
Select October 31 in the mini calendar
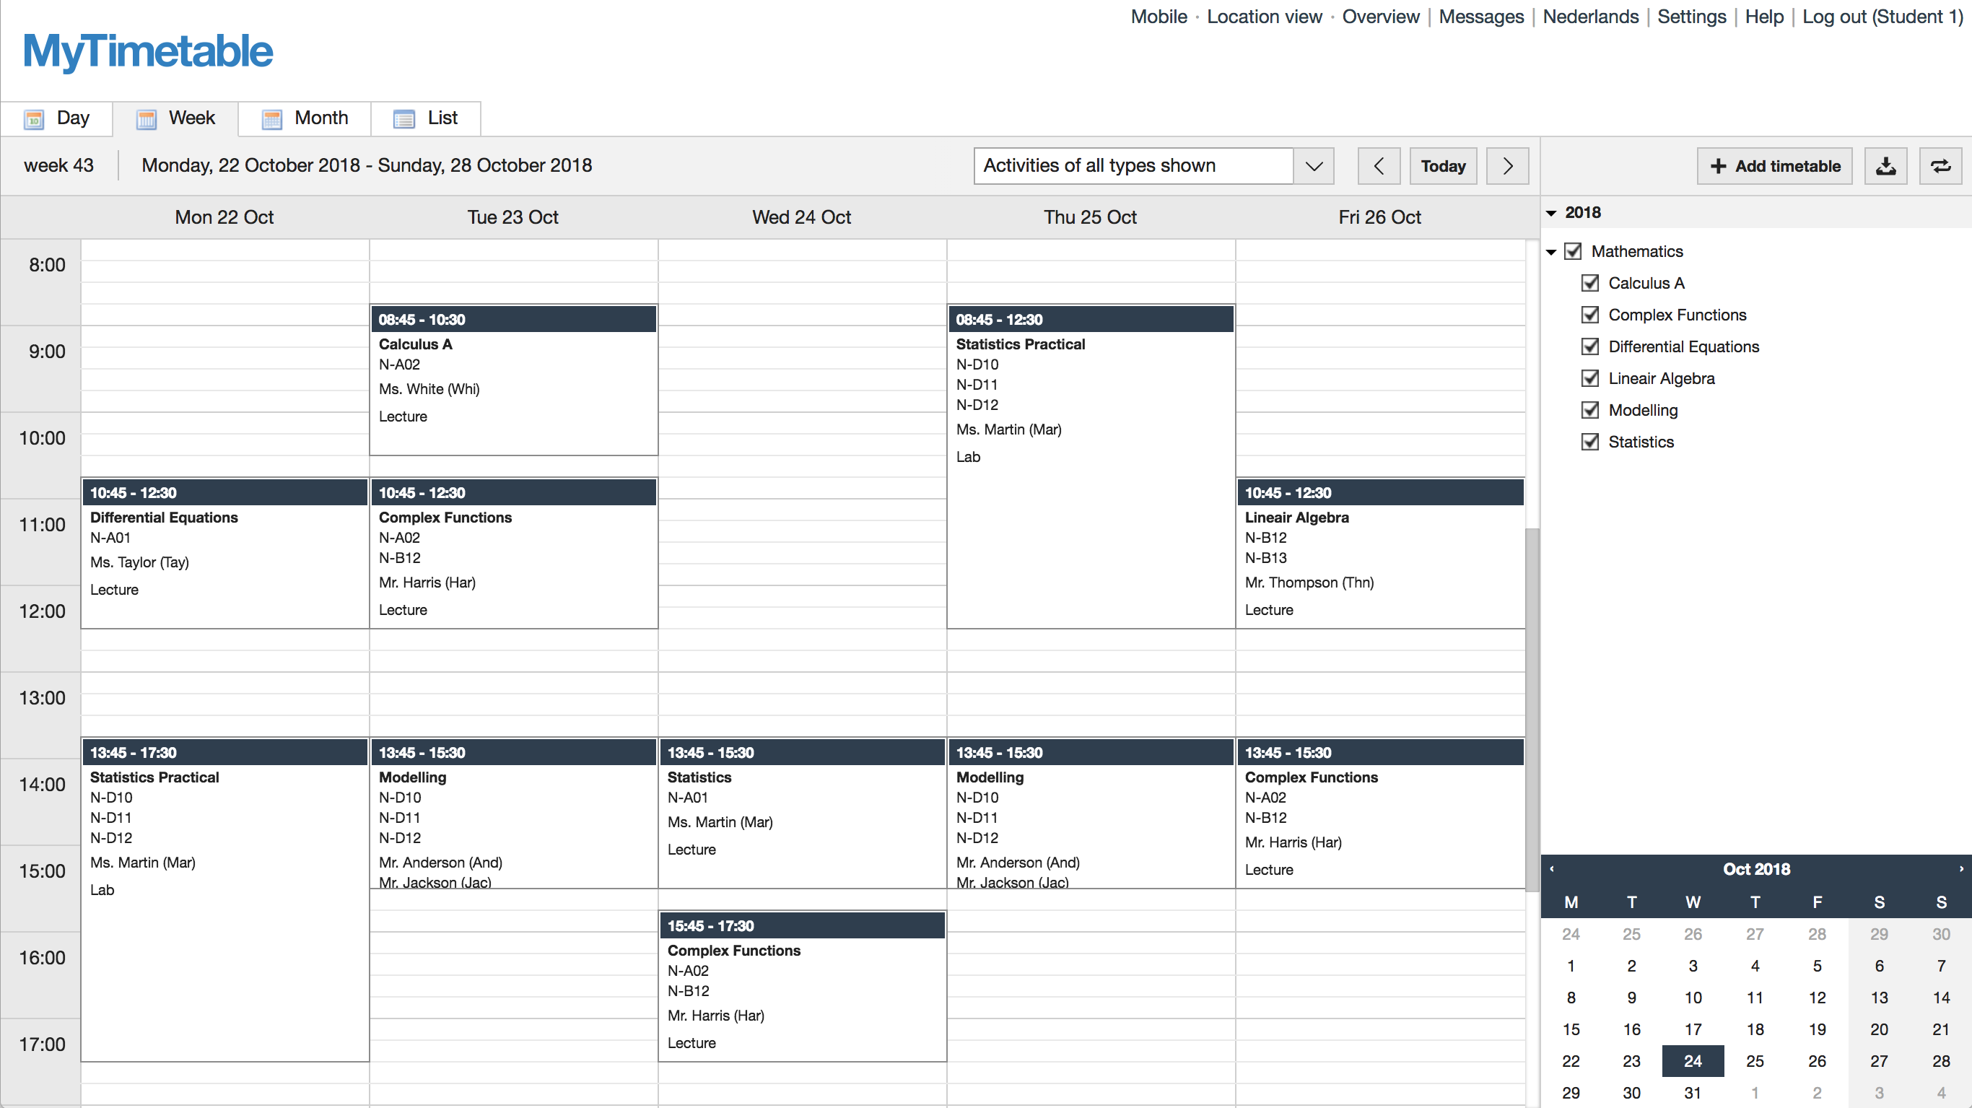click(1693, 1093)
